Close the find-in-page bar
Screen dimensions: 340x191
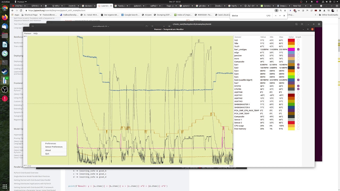pos(284,16)
